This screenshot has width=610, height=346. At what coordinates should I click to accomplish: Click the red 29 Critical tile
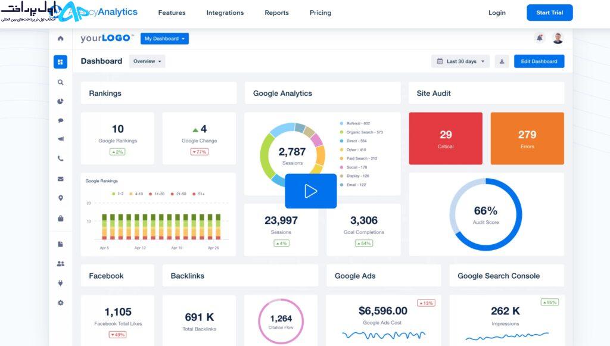tap(446, 138)
